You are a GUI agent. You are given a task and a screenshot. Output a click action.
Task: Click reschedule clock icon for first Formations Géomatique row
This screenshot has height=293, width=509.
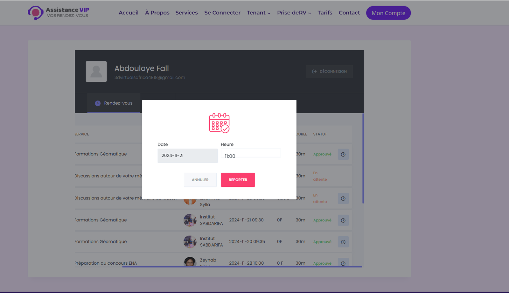coord(343,154)
